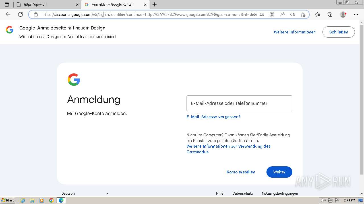Image resolution: width=364 pixels, height=204 pixels.
Task: Open Gastmodus information link
Action: pyautogui.click(x=228, y=149)
